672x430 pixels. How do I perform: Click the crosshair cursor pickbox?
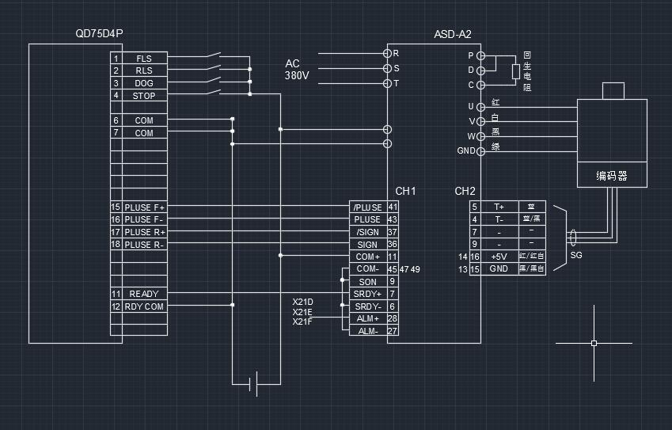click(594, 343)
